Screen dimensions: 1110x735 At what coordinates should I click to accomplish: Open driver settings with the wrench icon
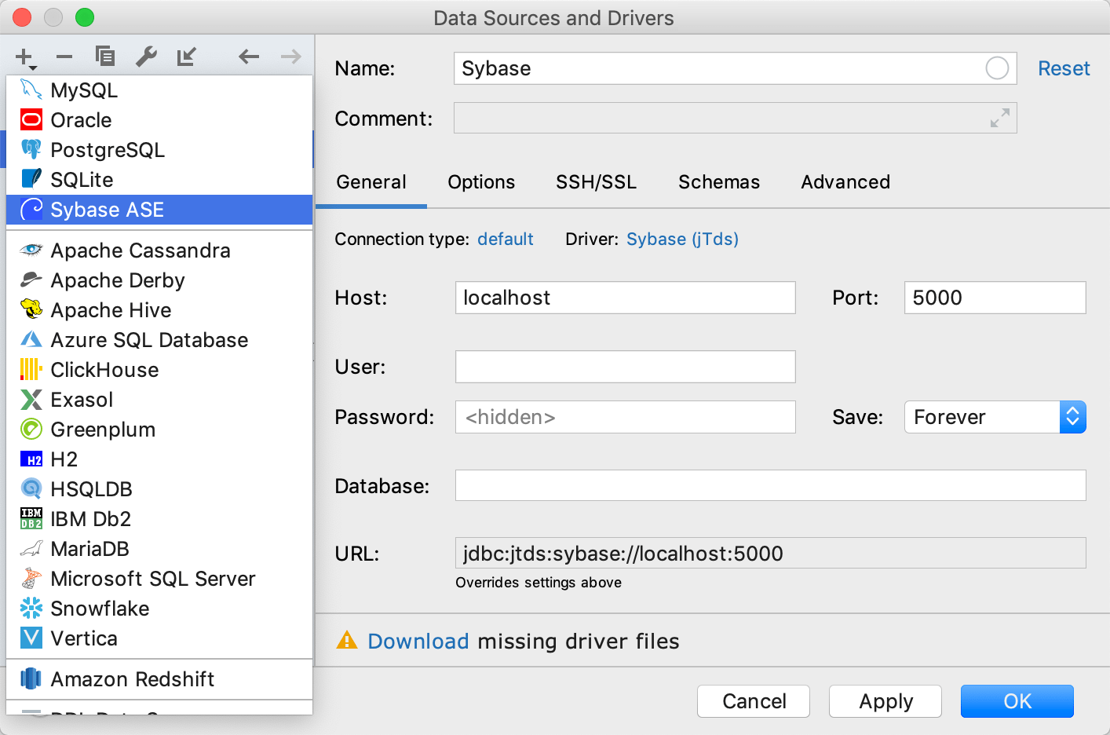point(146,57)
